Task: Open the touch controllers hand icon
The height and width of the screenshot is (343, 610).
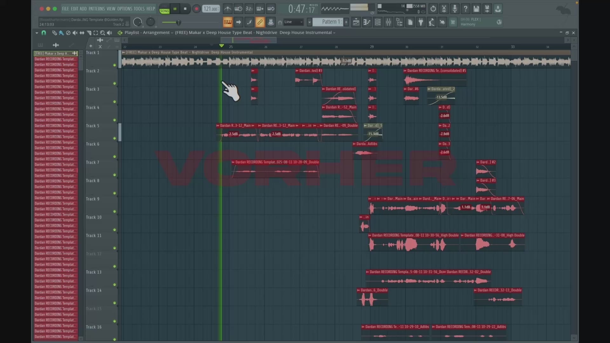Action: (x=442, y=22)
